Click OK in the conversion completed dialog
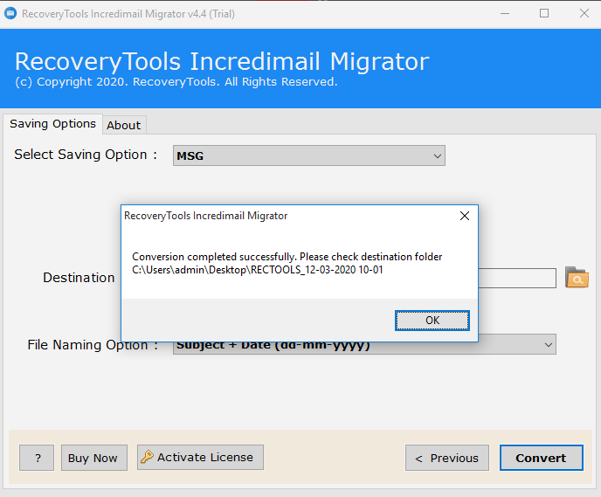 click(x=432, y=321)
